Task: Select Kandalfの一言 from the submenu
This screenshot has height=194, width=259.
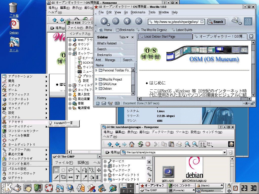Action: [x=63, y=123]
